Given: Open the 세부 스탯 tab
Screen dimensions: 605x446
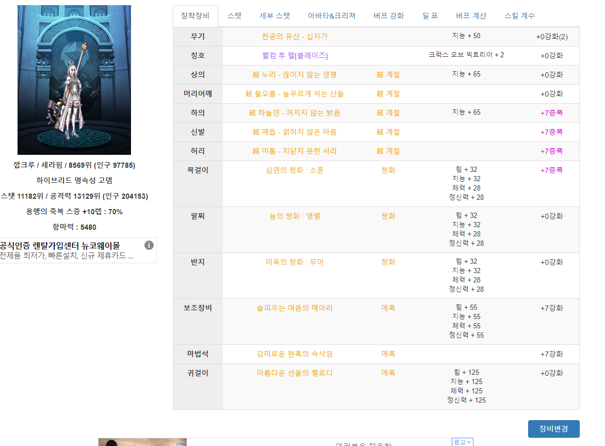Looking at the screenshot, I should click(x=275, y=16).
